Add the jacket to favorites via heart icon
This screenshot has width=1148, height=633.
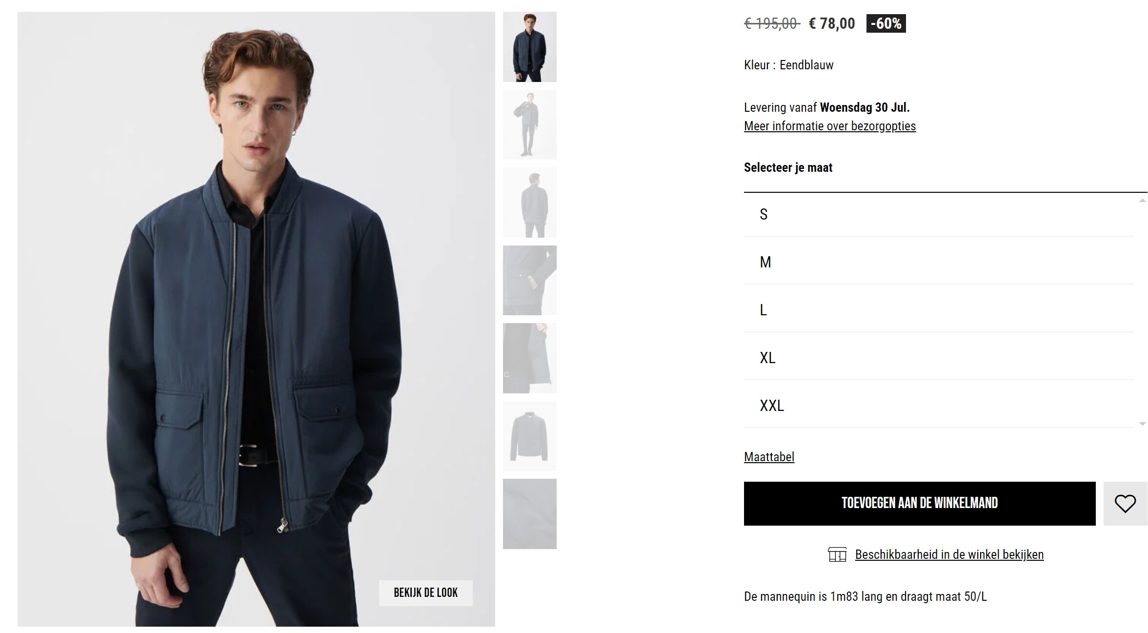click(x=1125, y=504)
